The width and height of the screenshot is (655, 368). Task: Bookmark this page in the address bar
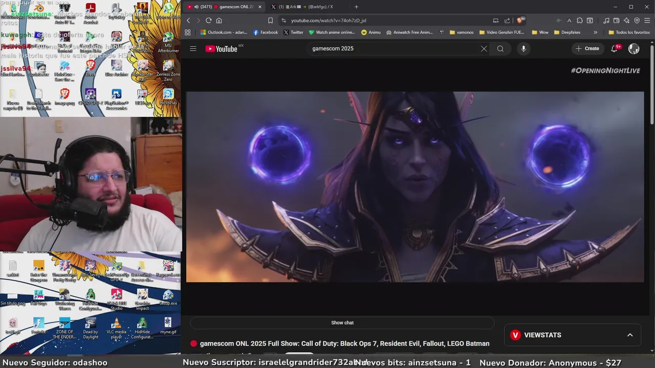coord(270,20)
